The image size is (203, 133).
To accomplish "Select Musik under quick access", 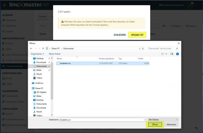I will pyautogui.click(x=39, y=74).
